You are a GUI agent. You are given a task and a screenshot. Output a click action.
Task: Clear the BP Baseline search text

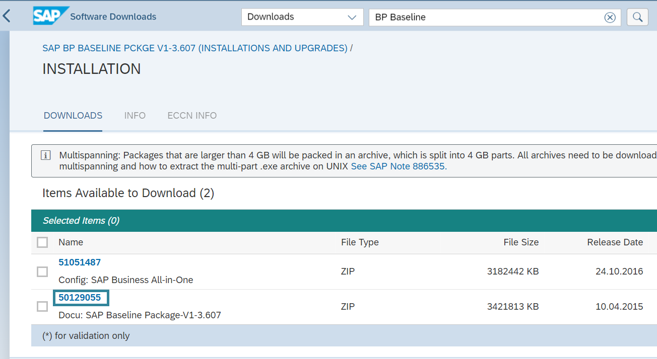[x=610, y=17]
